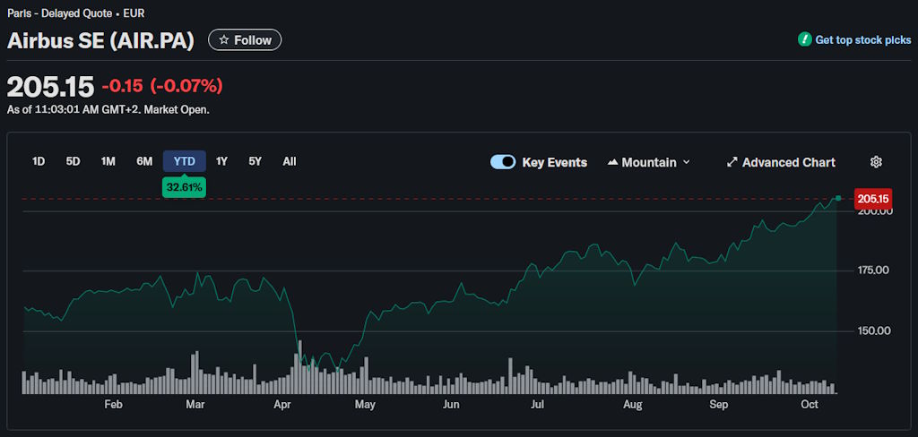Select the All time range

click(290, 161)
